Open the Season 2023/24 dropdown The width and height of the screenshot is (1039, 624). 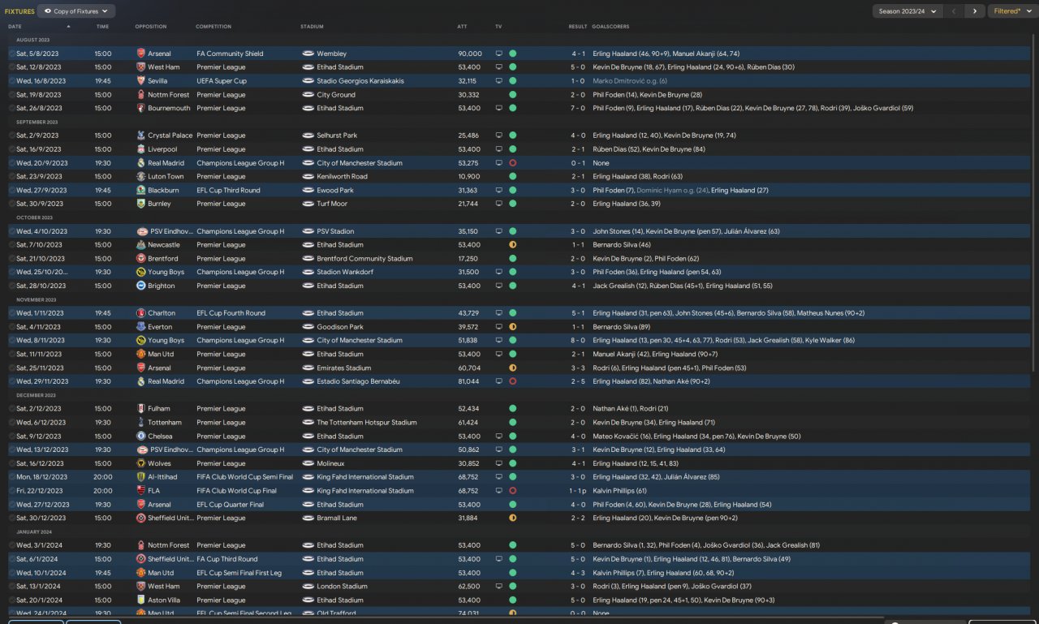(907, 11)
